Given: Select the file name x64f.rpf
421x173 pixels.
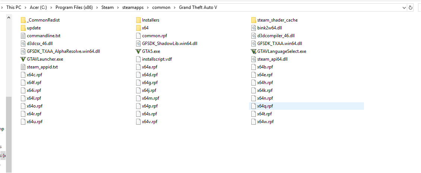Looking at the screenshot, I should click(x=34, y=83).
